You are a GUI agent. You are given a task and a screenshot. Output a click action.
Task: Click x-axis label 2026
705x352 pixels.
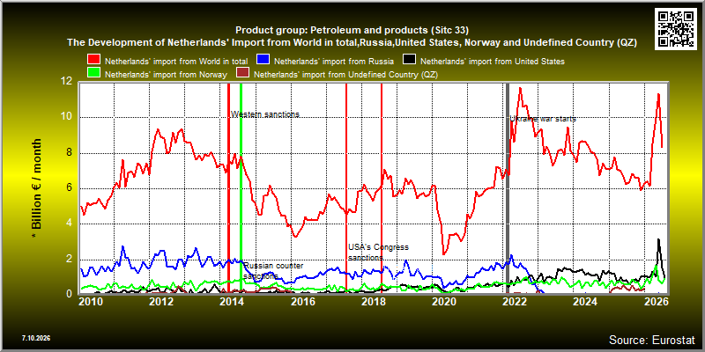coord(656,301)
